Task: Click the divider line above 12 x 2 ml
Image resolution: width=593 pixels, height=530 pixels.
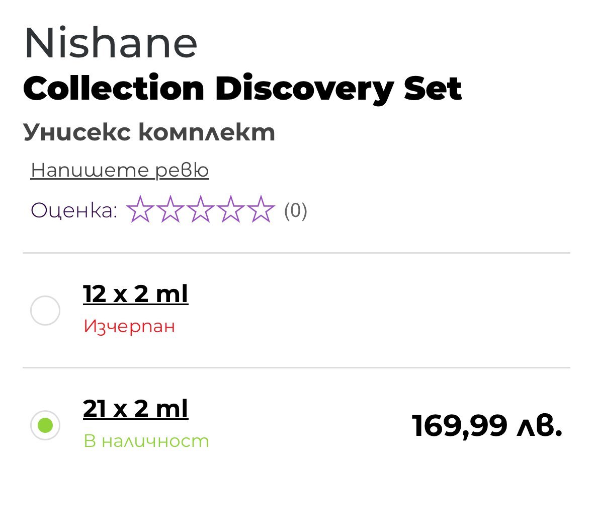Action: coord(296,253)
